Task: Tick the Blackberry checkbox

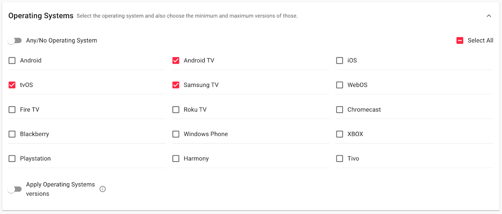Action: pyautogui.click(x=12, y=134)
